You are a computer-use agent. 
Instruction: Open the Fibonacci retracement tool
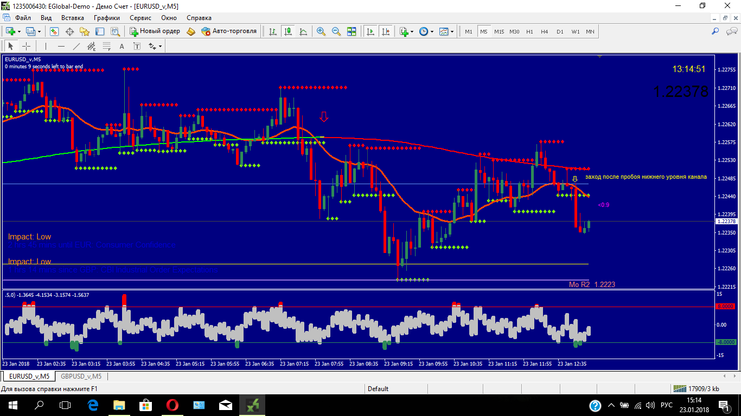click(x=106, y=46)
